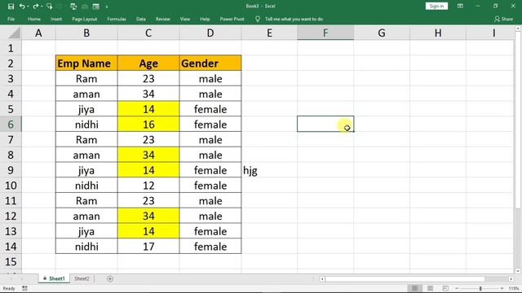The height and width of the screenshot is (293, 522).
Task: Select column B header
Action: [x=86, y=33]
